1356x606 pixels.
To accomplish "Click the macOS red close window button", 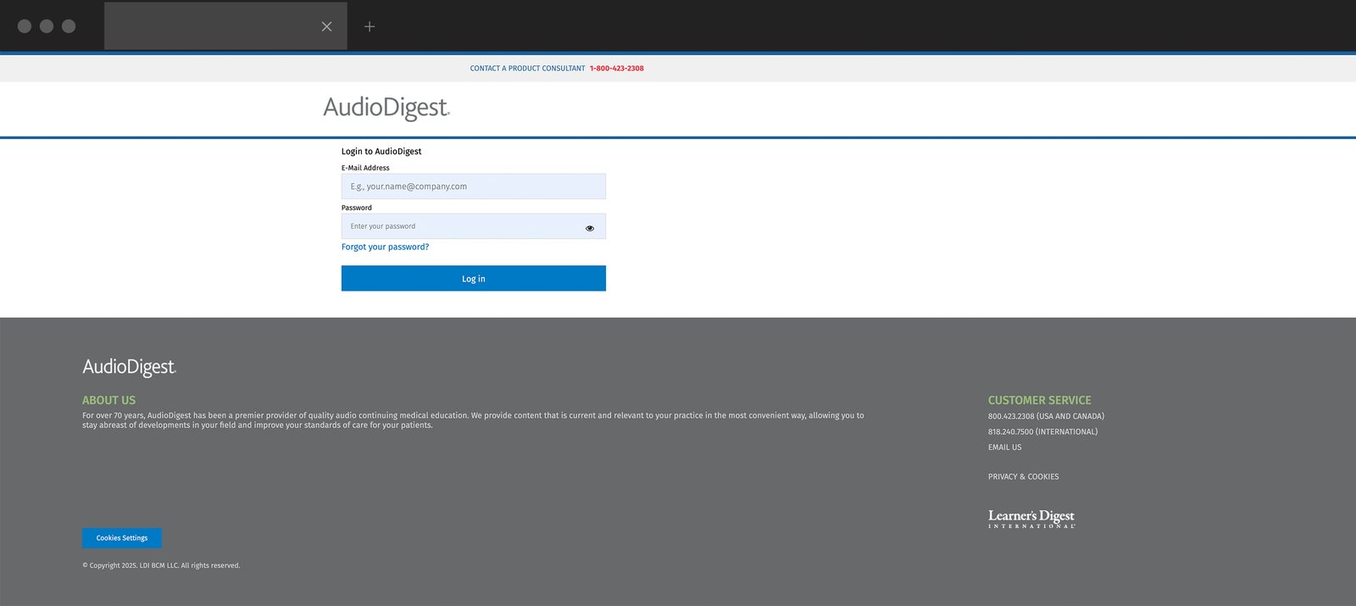I will coord(25,26).
